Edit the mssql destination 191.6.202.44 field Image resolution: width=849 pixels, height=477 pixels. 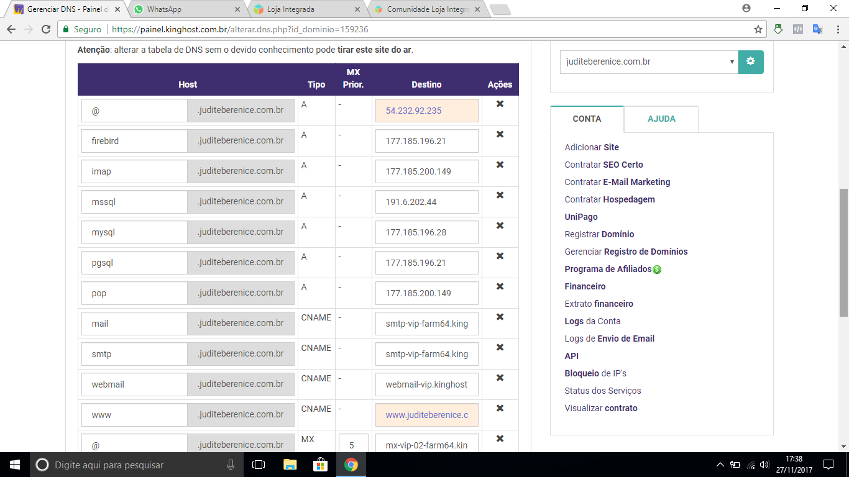(427, 202)
